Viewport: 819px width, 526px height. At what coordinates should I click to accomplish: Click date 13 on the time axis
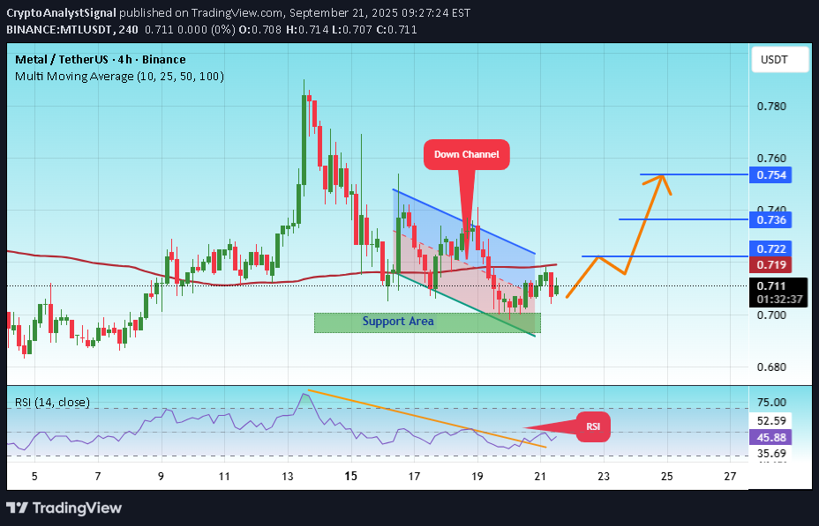tap(288, 476)
